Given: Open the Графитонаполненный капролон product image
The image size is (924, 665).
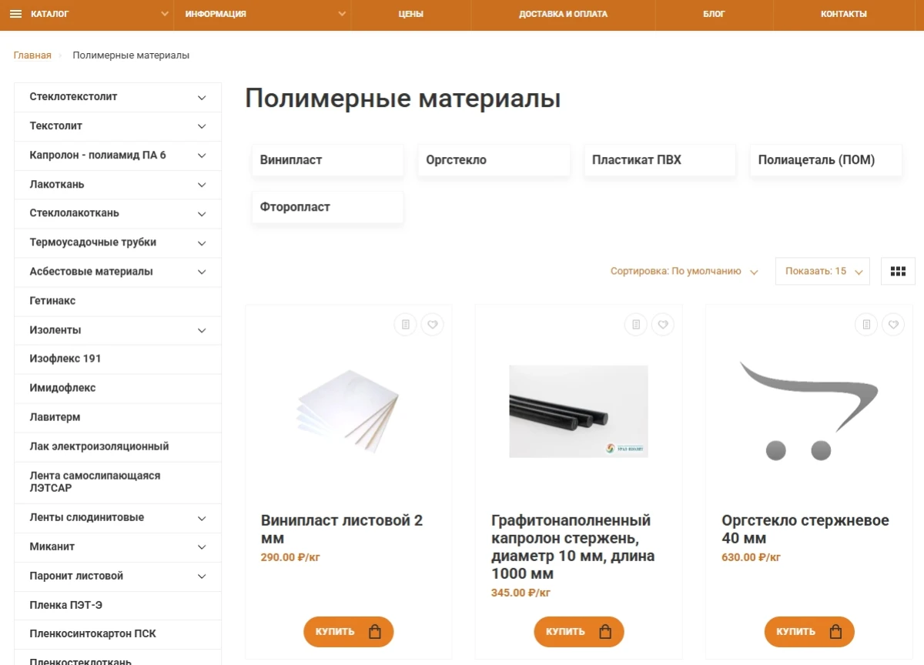Looking at the screenshot, I should pos(578,411).
